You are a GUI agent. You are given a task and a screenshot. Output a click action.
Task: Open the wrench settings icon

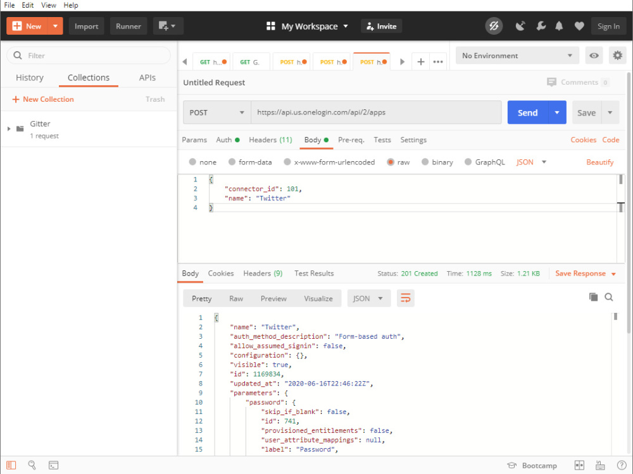tap(541, 26)
